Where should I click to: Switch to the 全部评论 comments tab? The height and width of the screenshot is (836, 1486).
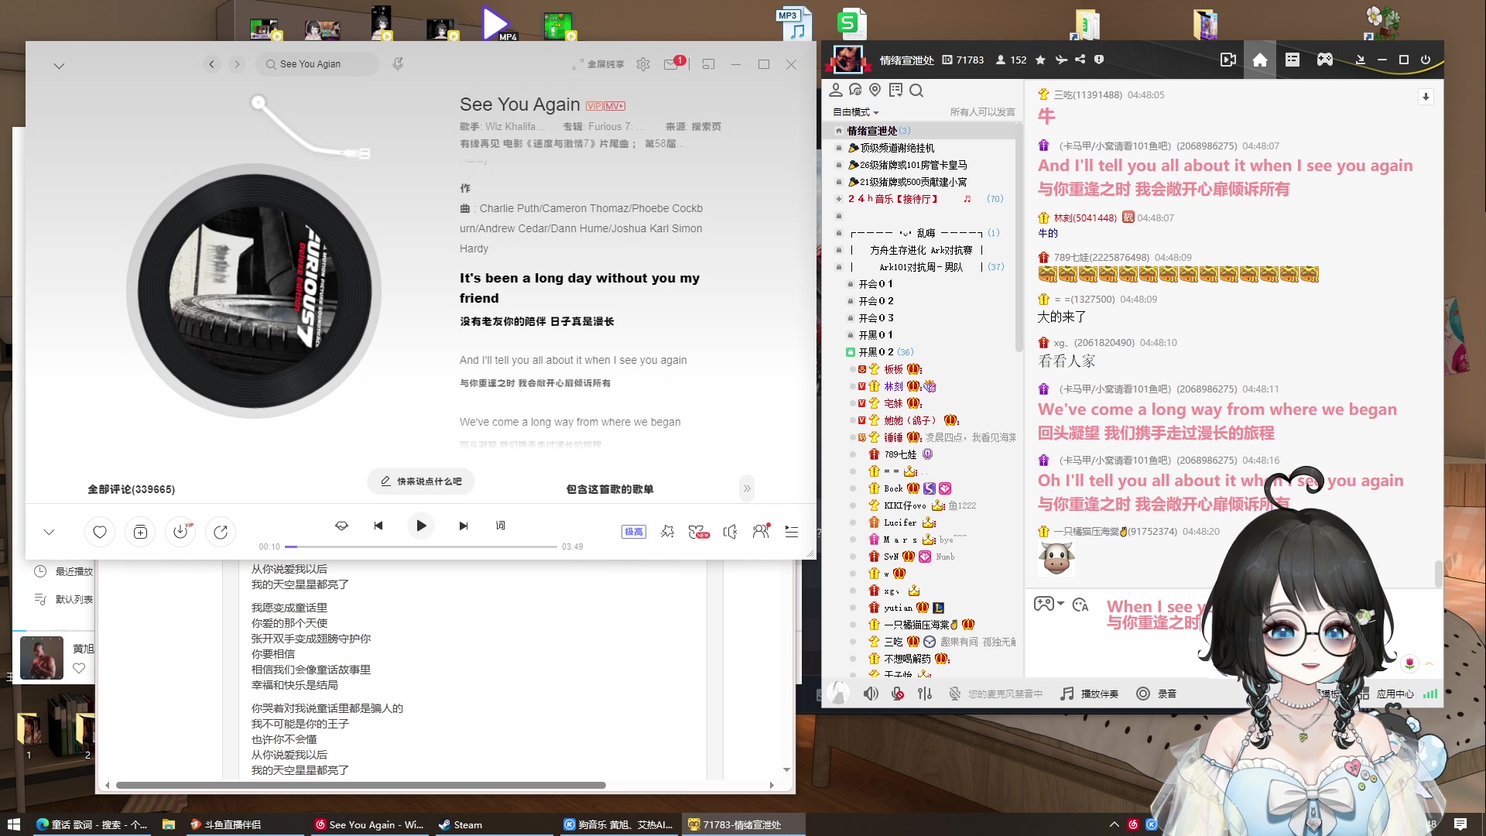click(132, 488)
